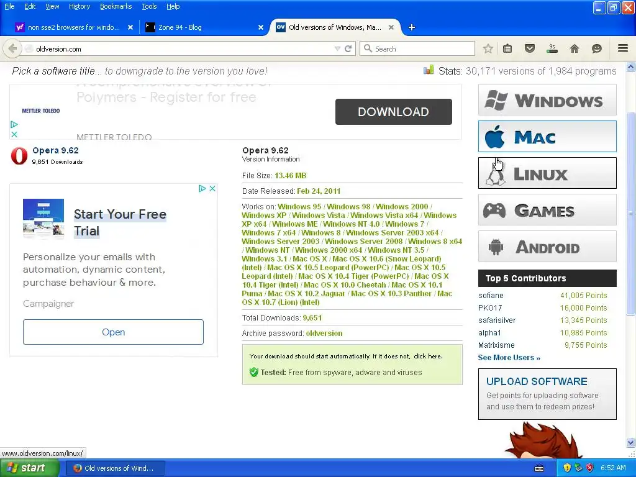Open the URL history dropdown arrow
This screenshot has height=477, width=636.
tap(337, 48)
